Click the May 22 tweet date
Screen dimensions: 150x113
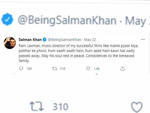[90, 40]
